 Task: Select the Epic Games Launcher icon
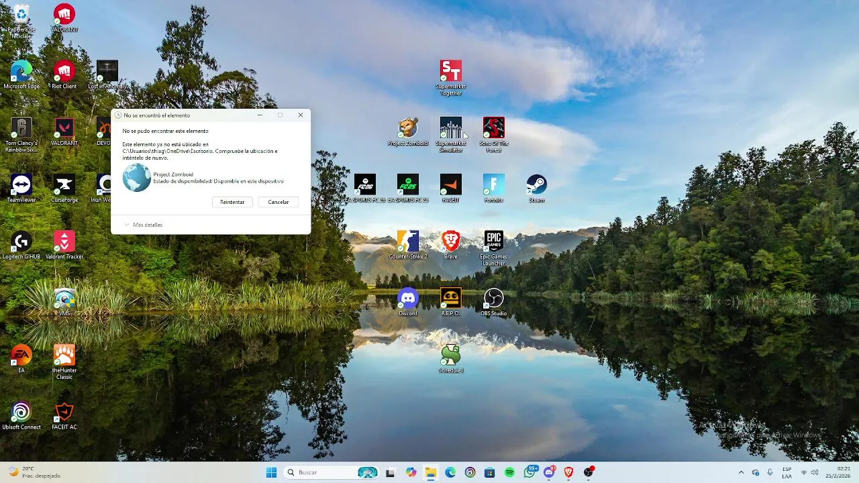[x=494, y=249]
